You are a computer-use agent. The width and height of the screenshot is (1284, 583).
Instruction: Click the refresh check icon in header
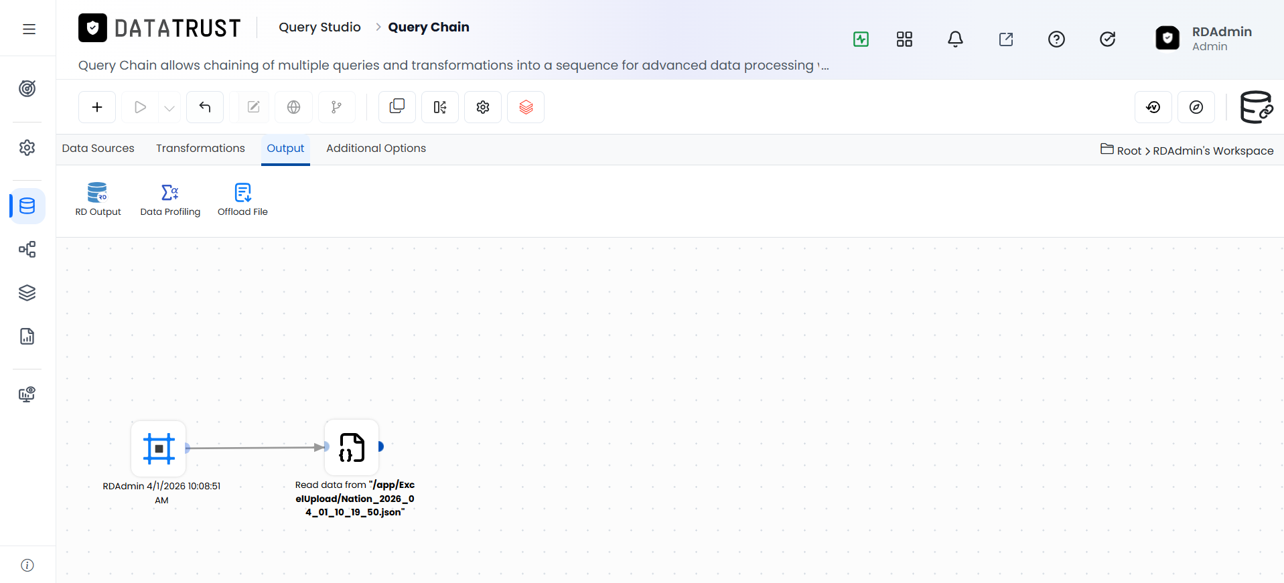coord(1108,39)
